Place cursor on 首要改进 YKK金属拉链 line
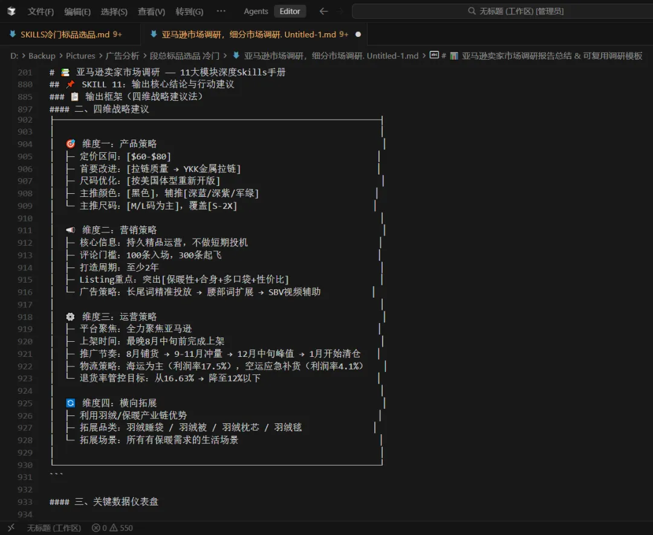The height and width of the screenshot is (535, 653). tap(160, 169)
